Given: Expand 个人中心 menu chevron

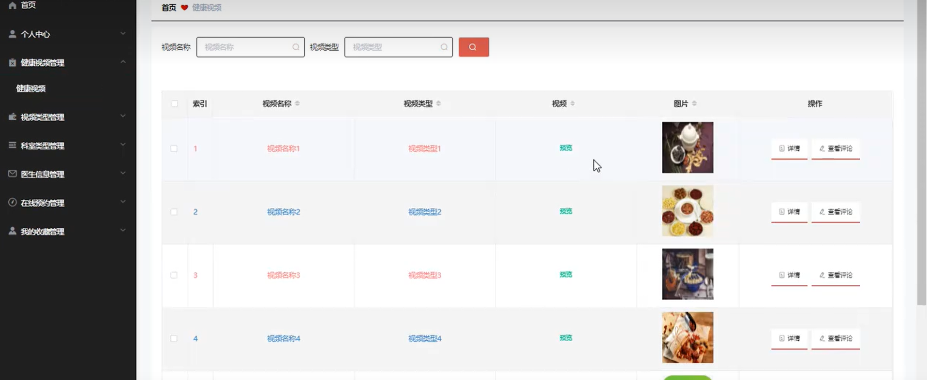Looking at the screenshot, I should point(123,33).
